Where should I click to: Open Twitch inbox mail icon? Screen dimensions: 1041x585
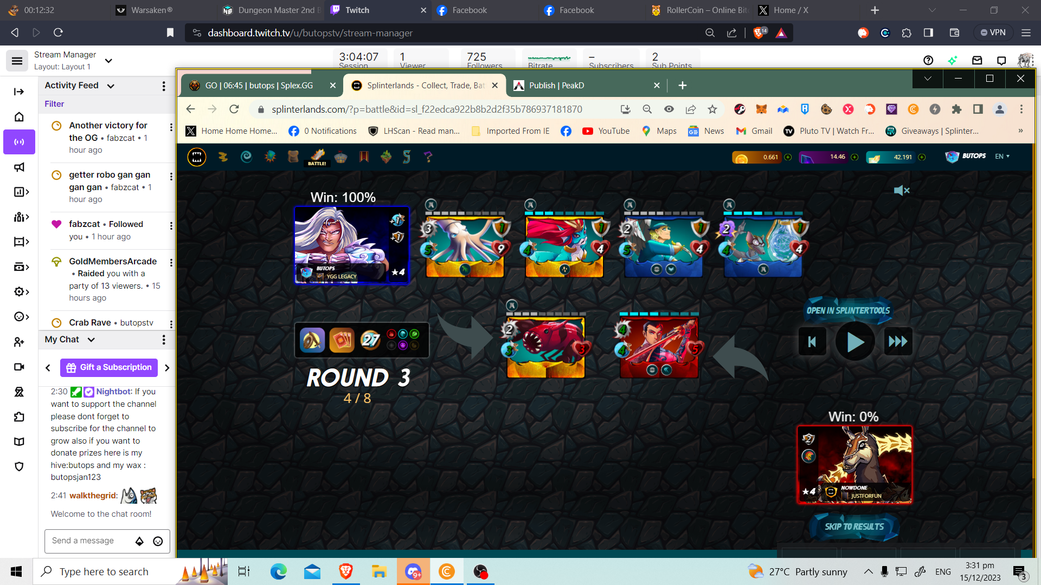tap(977, 60)
